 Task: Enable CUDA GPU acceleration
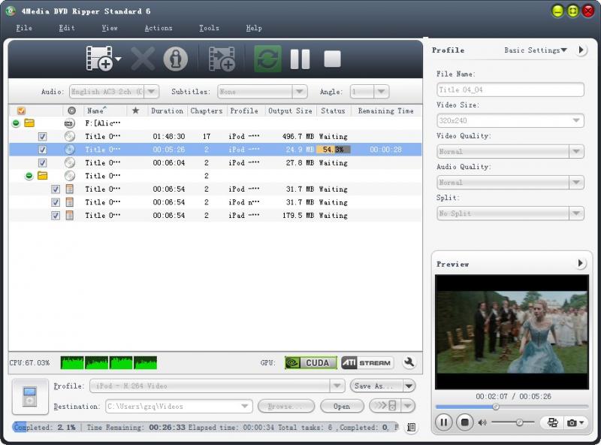point(310,362)
